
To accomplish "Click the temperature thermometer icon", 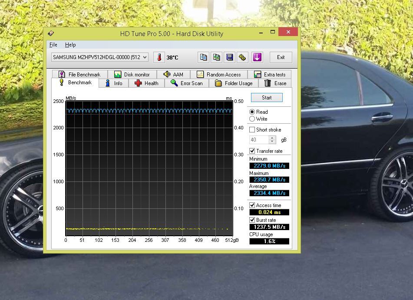I will [159, 57].
